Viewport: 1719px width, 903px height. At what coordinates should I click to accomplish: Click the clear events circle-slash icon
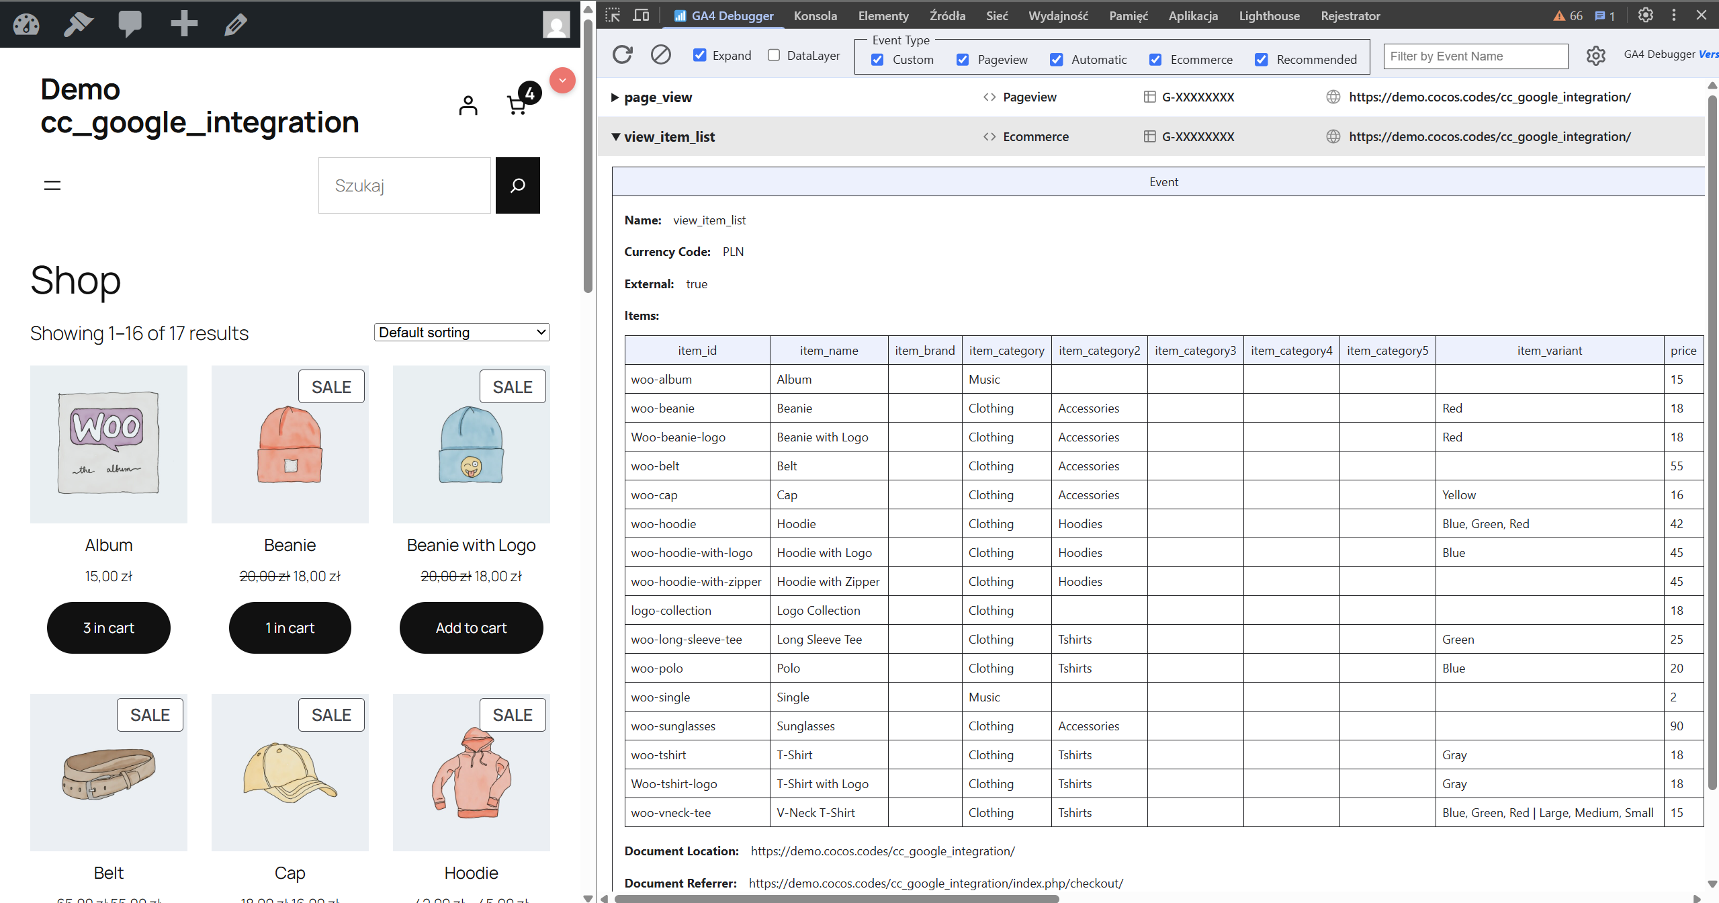[x=660, y=54]
